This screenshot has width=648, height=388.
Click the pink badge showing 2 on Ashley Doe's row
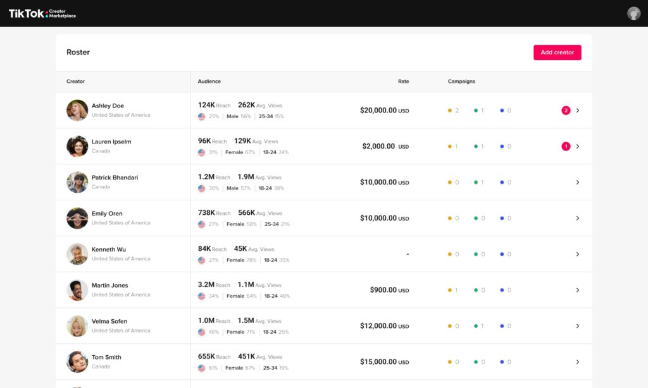565,109
